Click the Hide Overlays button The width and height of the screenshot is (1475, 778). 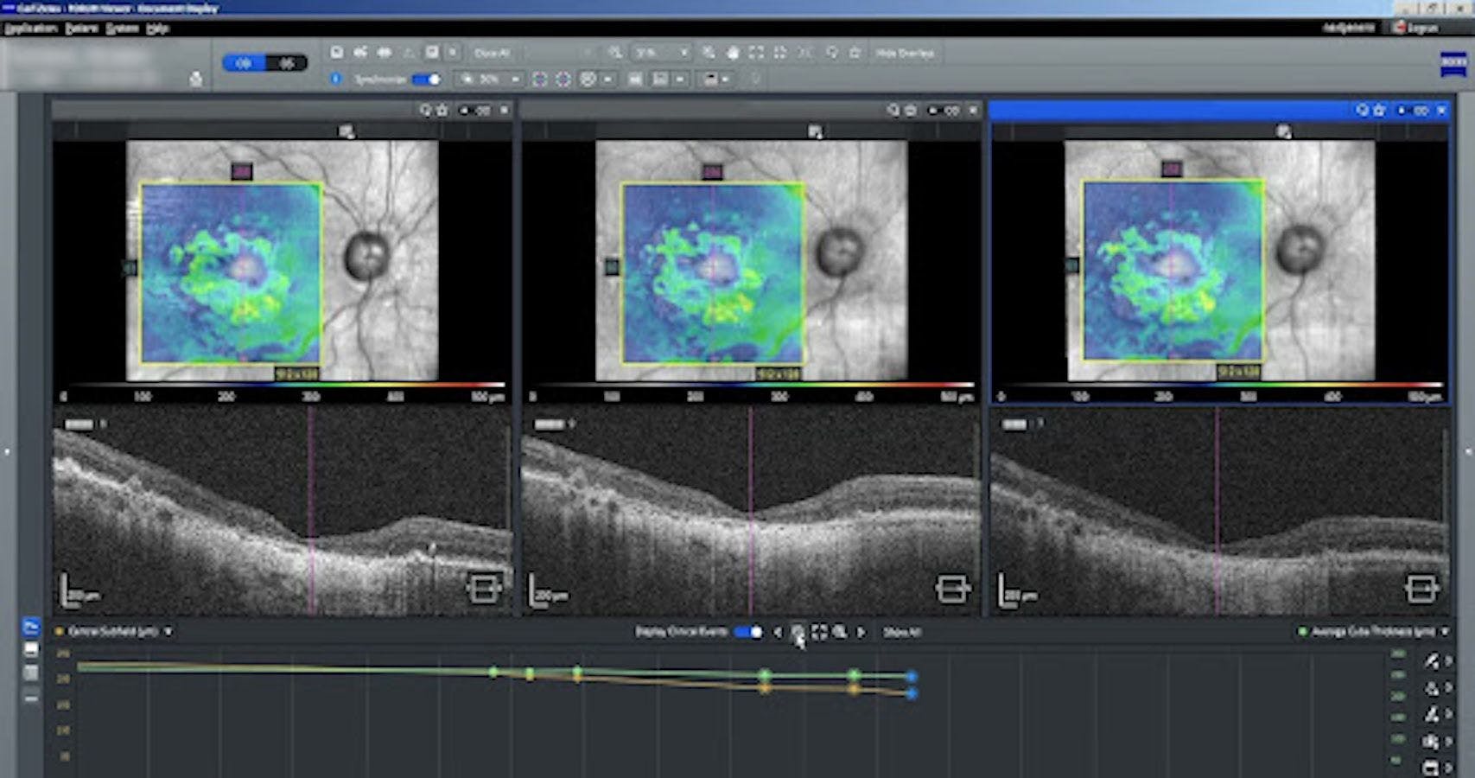[x=905, y=53]
